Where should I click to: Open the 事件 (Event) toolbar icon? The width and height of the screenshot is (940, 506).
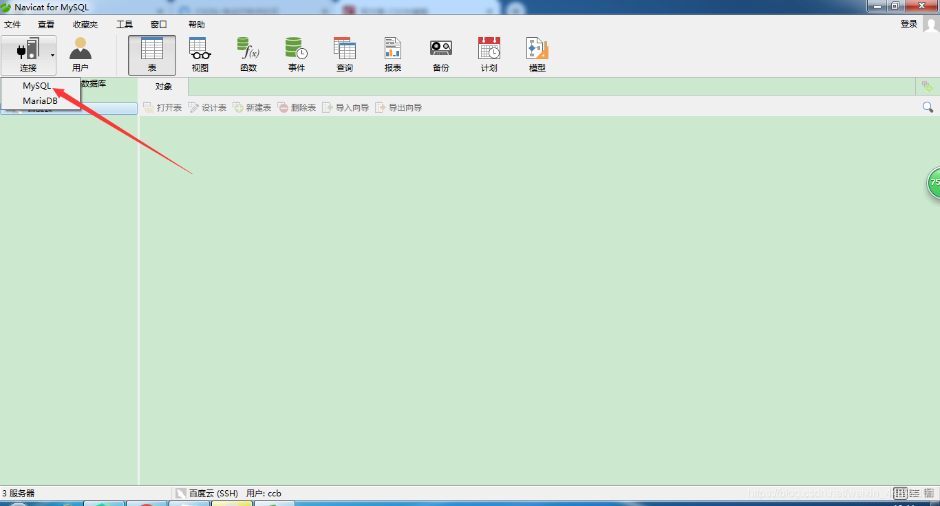coord(297,55)
